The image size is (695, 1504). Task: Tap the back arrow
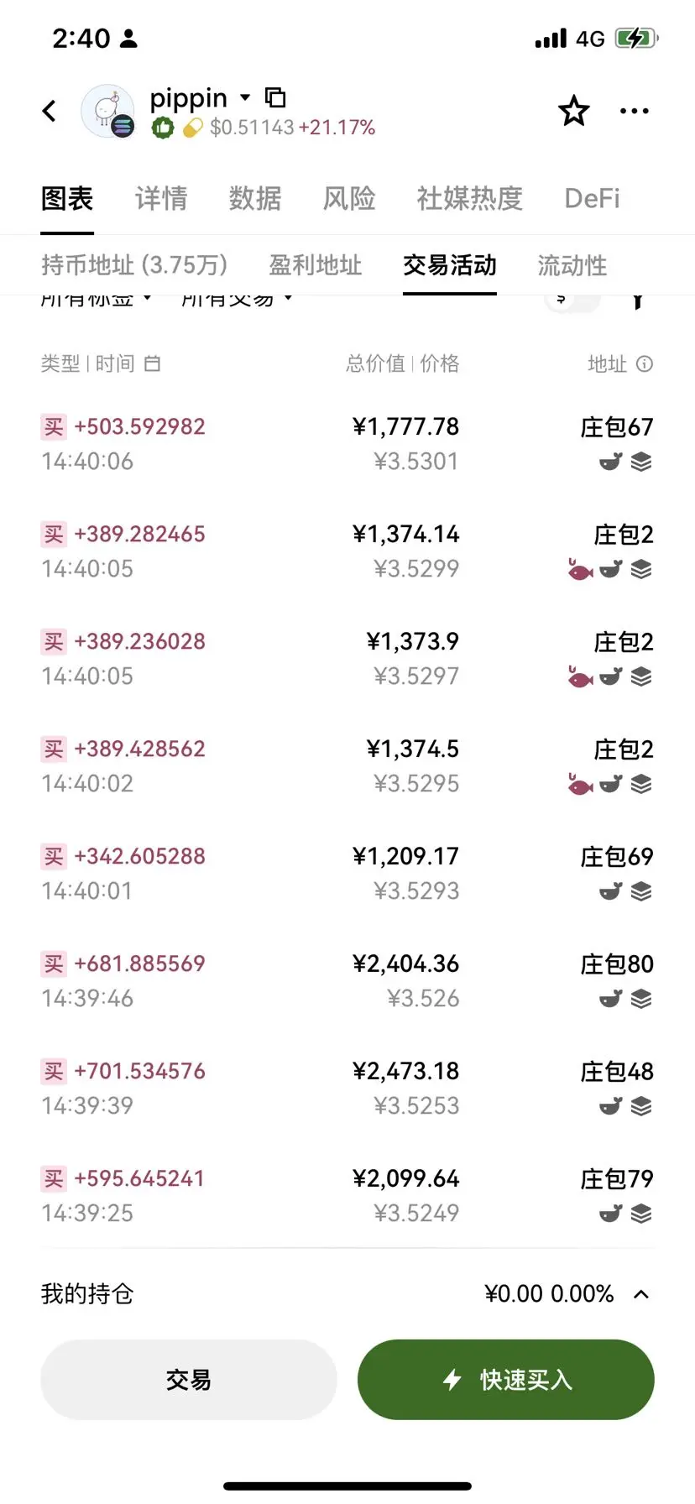pos(50,111)
